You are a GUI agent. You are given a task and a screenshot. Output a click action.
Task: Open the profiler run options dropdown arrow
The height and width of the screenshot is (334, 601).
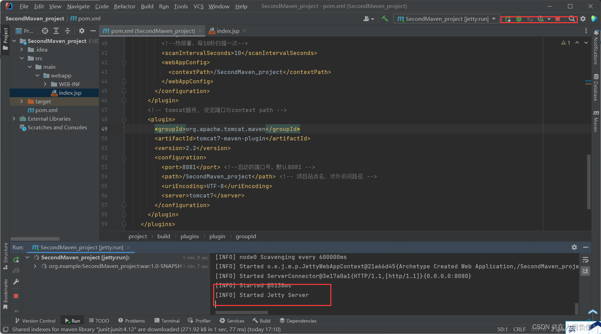pyautogui.click(x=549, y=19)
